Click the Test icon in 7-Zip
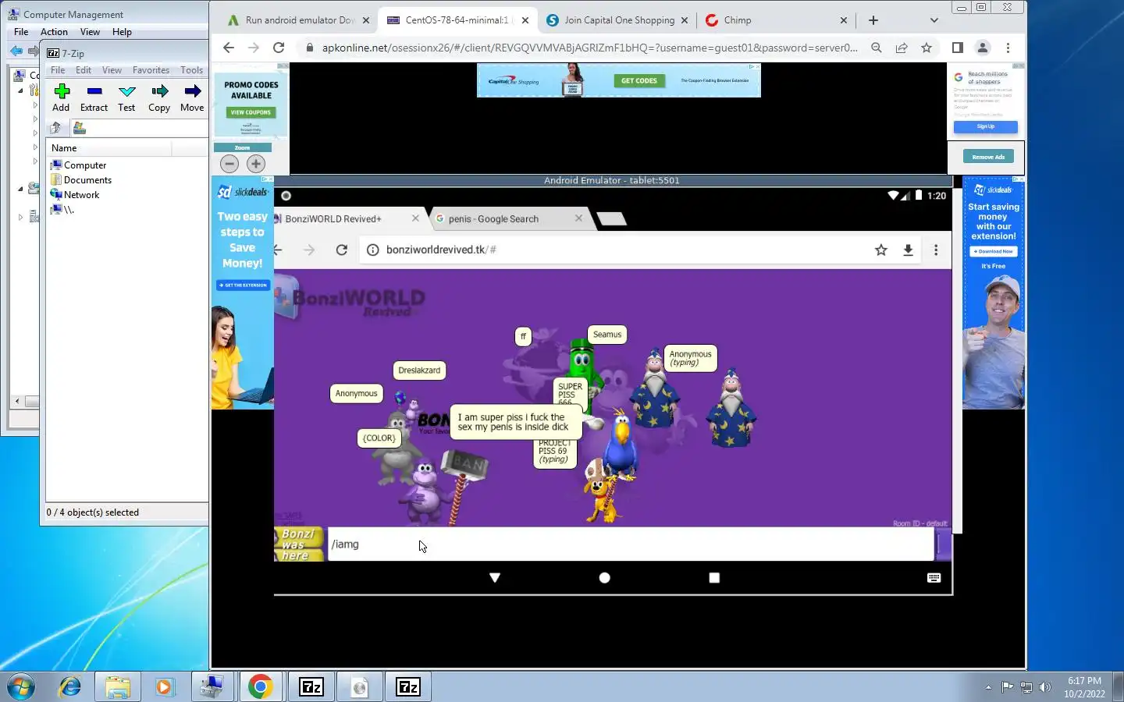This screenshot has width=1124, height=702. click(x=127, y=91)
